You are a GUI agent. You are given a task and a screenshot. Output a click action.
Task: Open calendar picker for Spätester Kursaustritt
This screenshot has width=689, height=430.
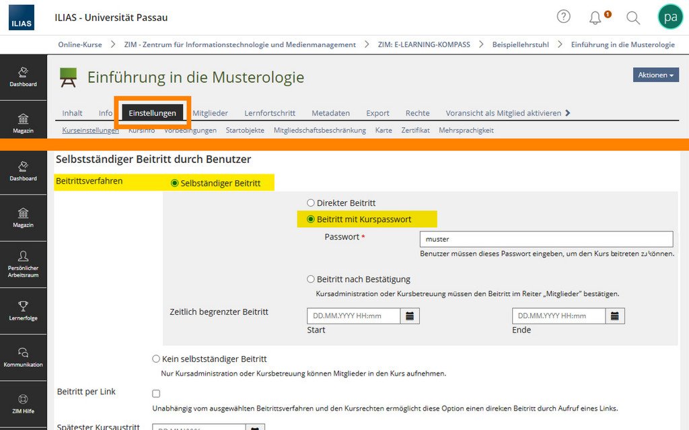pos(255,427)
